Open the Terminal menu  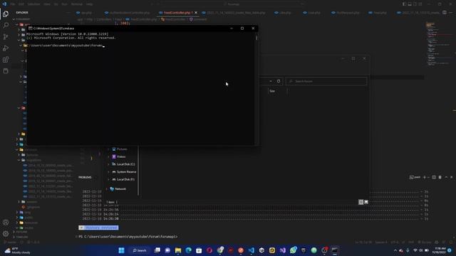point(77,4)
